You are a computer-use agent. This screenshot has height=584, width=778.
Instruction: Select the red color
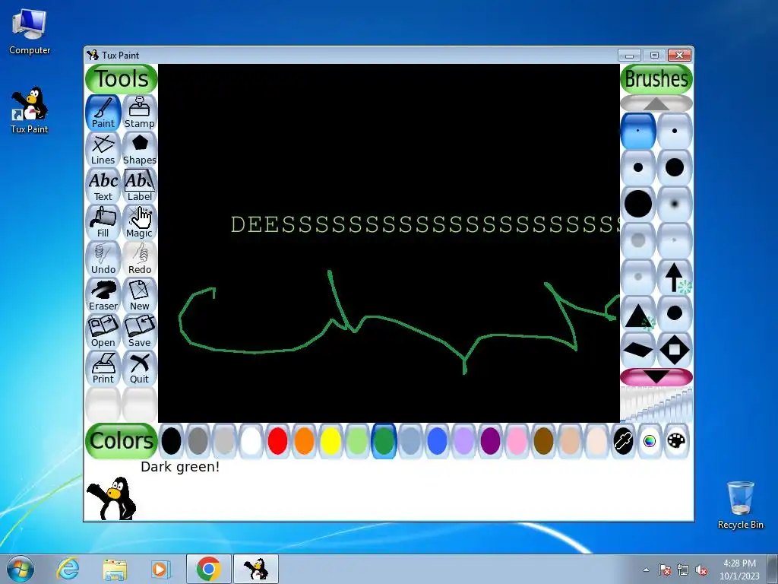pos(277,441)
